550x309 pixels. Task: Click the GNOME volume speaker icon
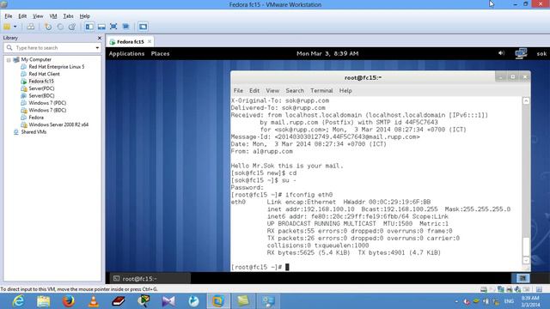[501, 53]
